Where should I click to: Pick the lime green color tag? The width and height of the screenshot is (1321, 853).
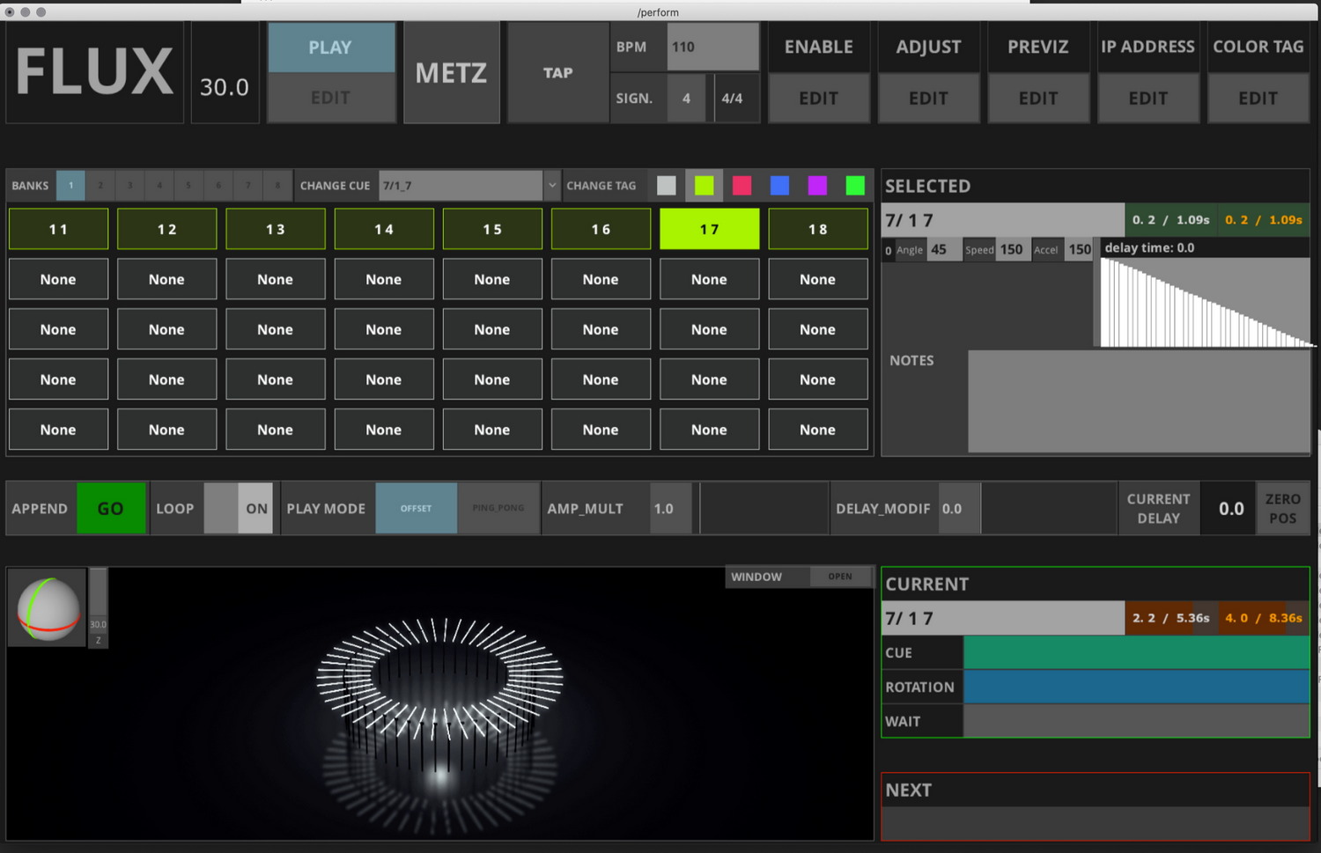[705, 186]
